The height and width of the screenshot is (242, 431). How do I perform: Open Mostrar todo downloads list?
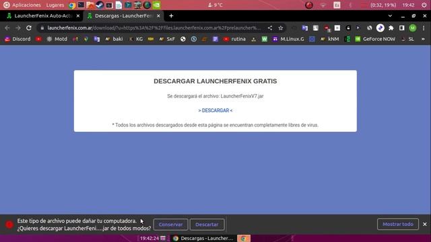[398, 224]
